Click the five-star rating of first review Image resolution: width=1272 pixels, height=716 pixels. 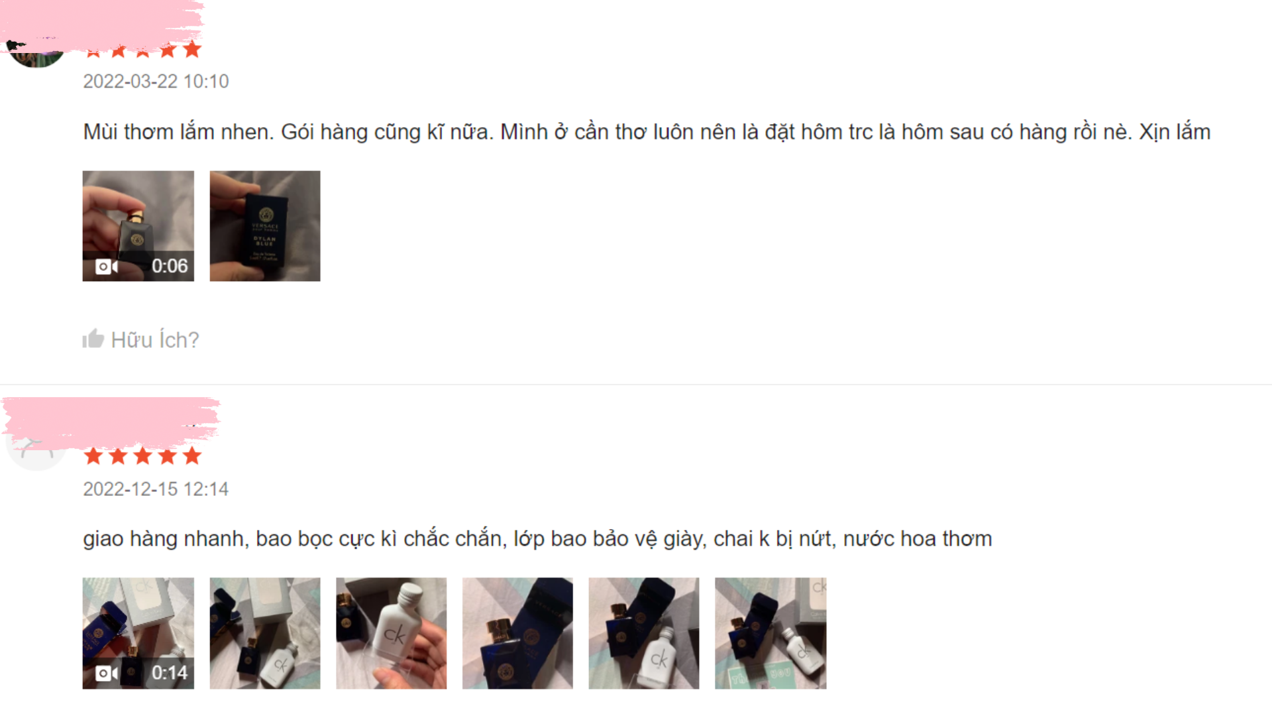pos(143,50)
